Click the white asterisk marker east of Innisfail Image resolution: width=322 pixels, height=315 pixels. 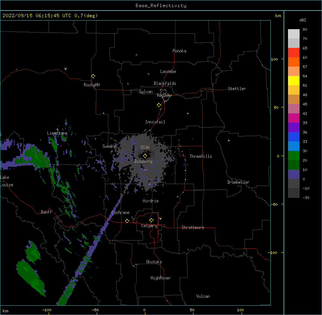click(188, 113)
